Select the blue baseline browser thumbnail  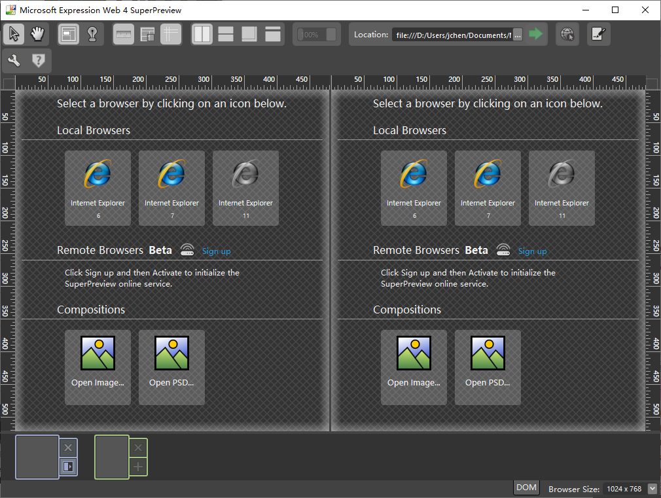click(37, 457)
